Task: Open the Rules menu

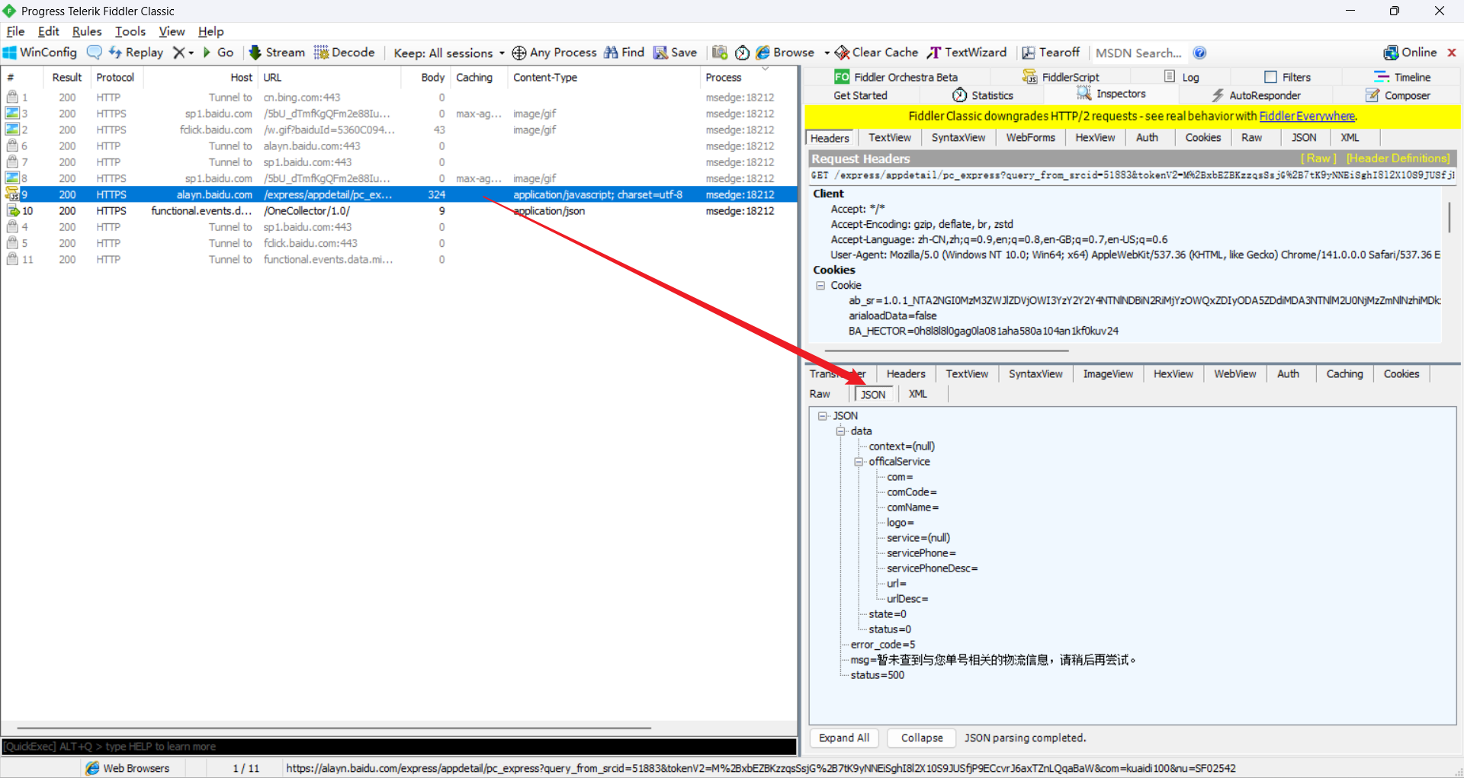Action: click(87, 31)
